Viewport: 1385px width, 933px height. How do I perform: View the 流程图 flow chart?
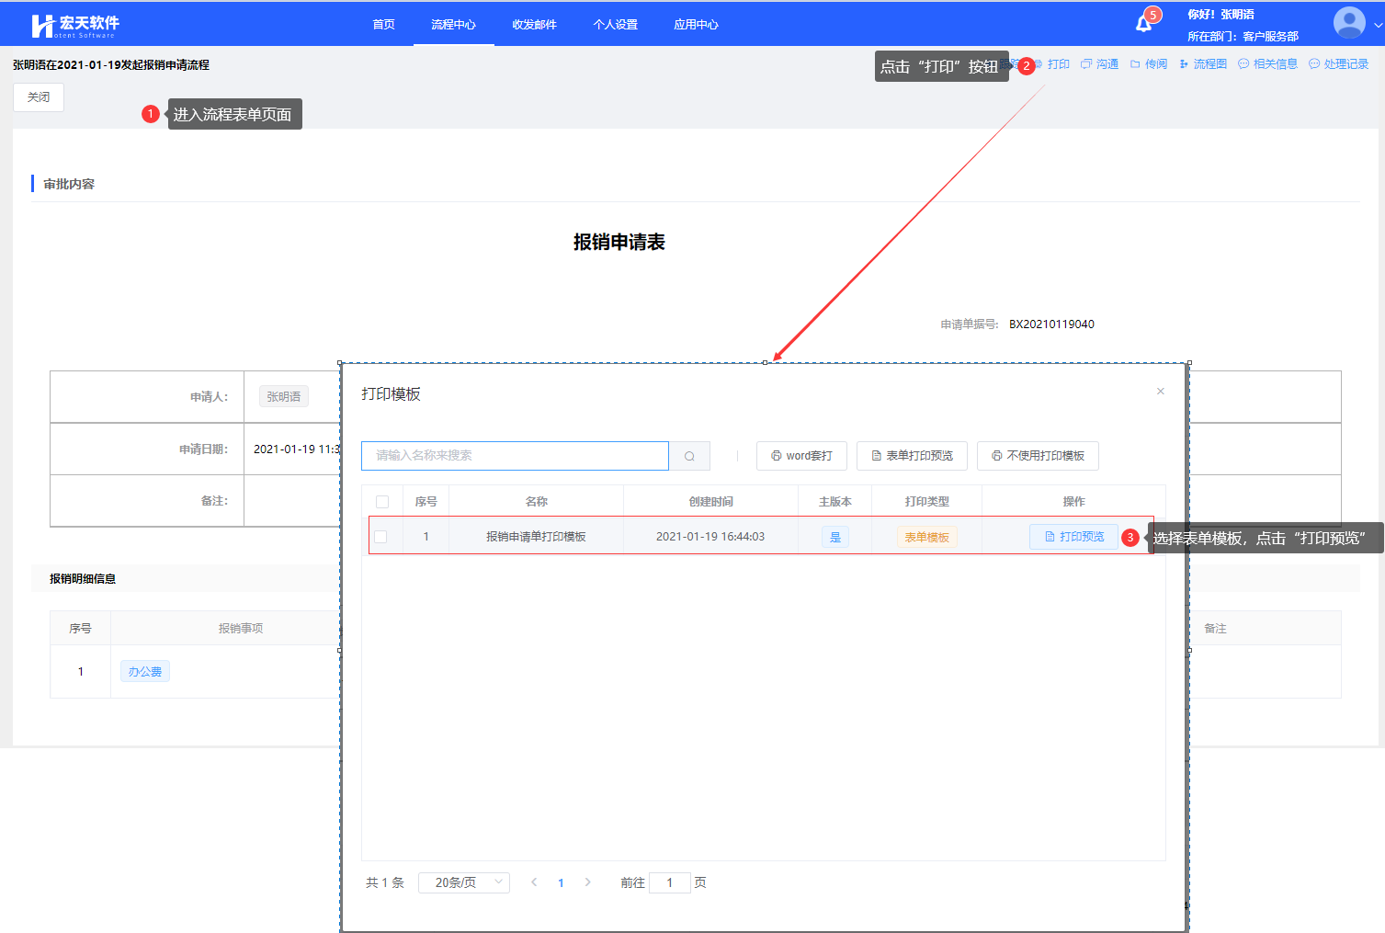[x=1203, y=64]
